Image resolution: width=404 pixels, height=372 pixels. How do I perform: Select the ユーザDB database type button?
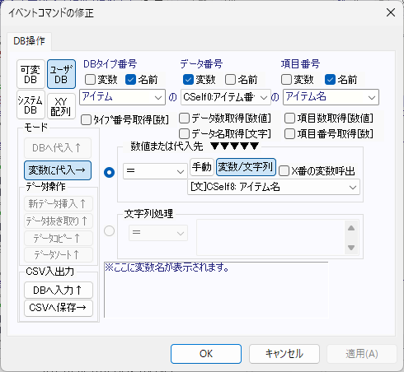[61, 74]
